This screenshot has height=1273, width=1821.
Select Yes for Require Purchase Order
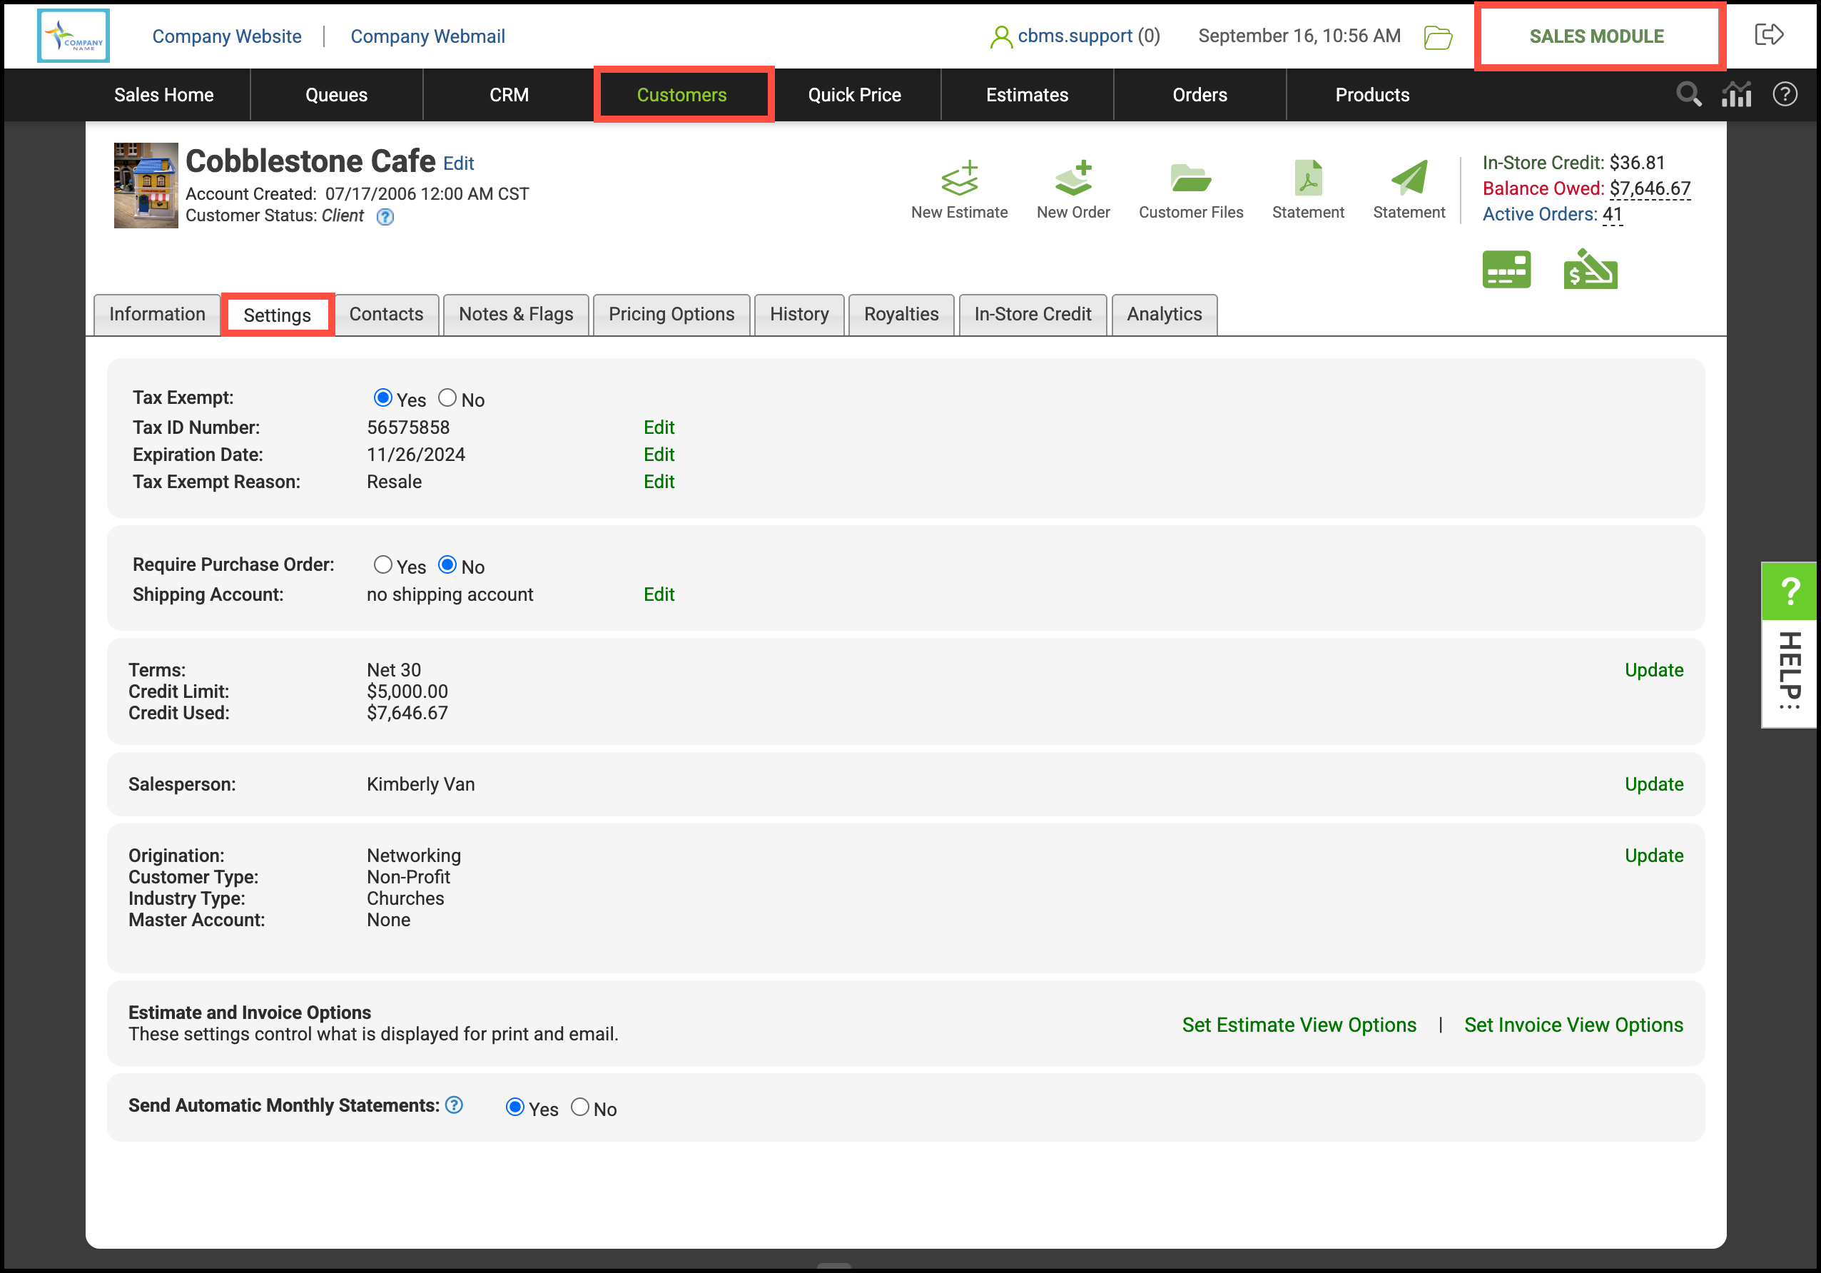[383, 564]
